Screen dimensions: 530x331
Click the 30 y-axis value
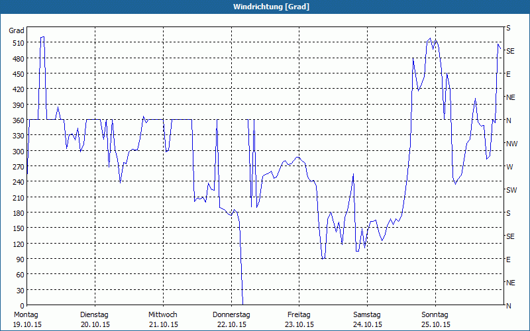pos(21,291)
